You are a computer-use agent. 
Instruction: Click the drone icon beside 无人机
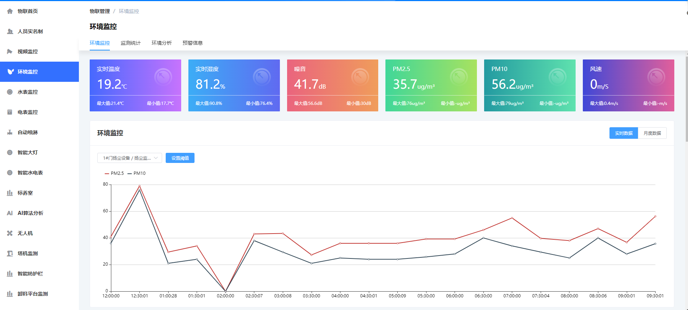(x=10, y=233)
